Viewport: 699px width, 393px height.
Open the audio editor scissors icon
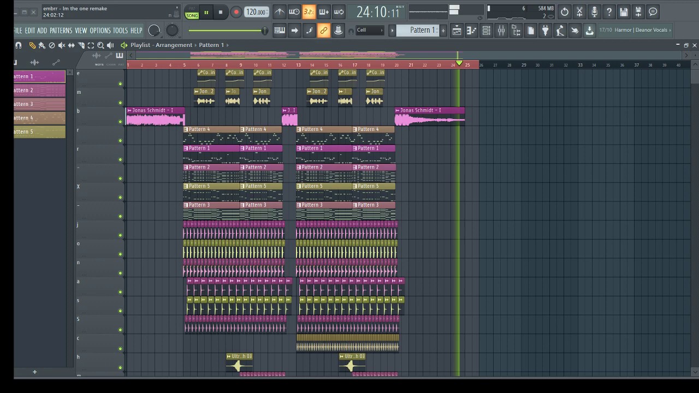coord(579,11)
